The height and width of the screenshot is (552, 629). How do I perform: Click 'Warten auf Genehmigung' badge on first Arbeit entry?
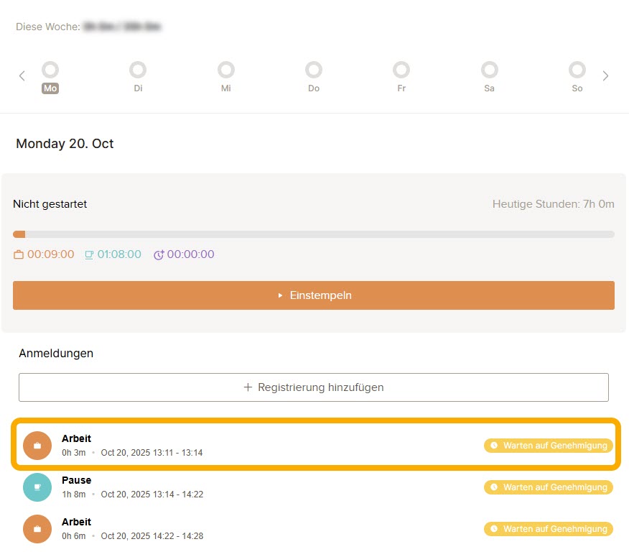[x=549, y=446]
